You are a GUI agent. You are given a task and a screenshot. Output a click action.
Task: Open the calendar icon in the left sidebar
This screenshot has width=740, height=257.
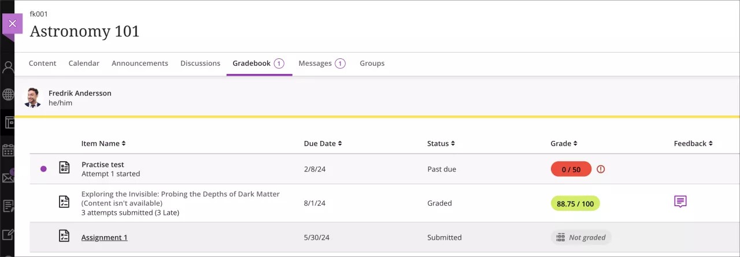tap(8, 151)
